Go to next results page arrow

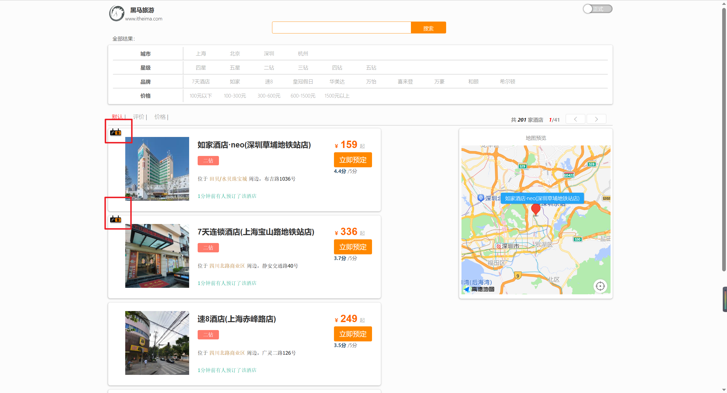[x=596, y=119]
